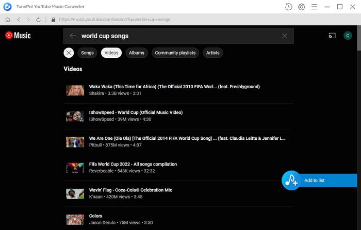Open Jason Derulo artist link
Viewport: 361px width, 230px height.
point(102,223)
